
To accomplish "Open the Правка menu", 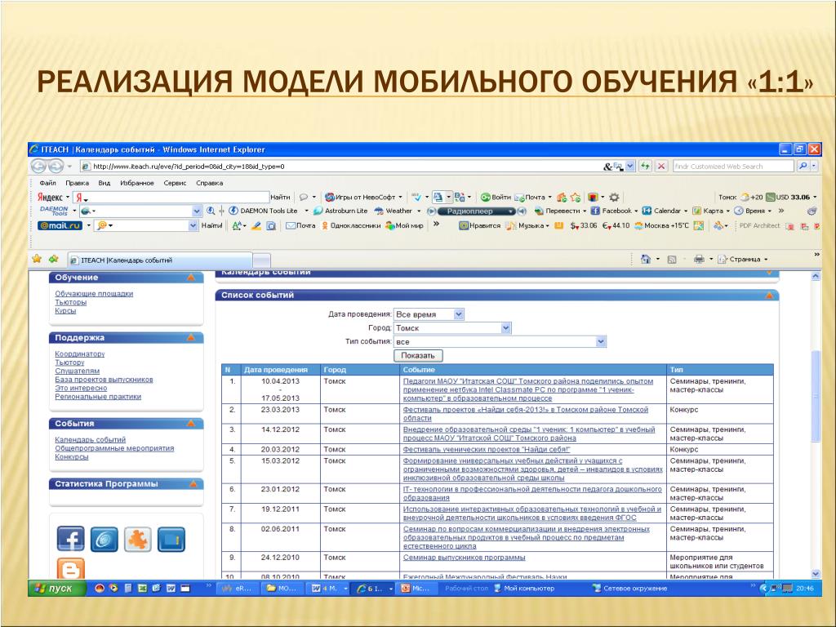I will point(78,183).
